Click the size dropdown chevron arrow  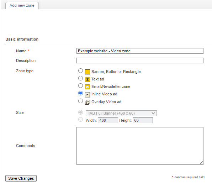click(x=153, y=113)
